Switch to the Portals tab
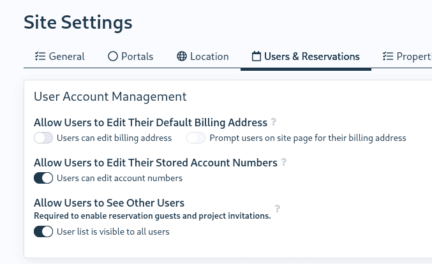Image resolution: width=432 pixels, height=264 pixels. click(131, 56)
